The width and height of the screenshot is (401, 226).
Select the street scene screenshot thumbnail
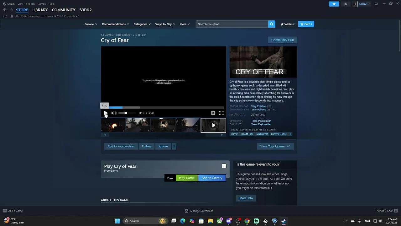pos(138,125)
